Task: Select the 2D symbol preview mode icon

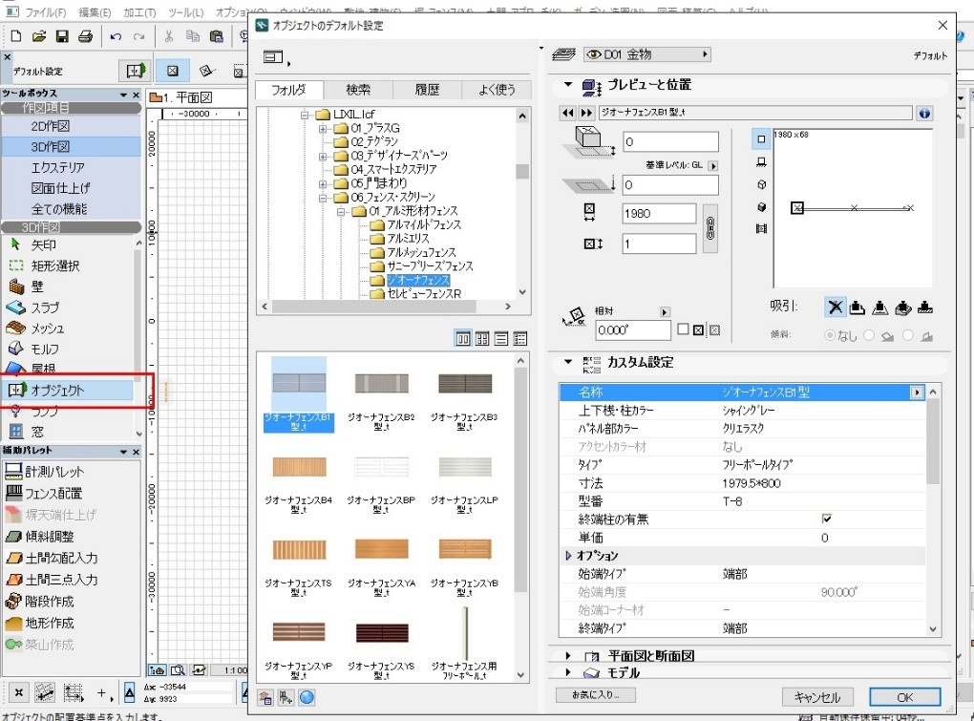Action: click(761, 139)
